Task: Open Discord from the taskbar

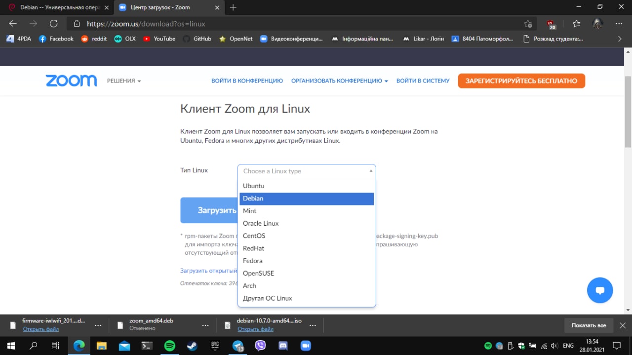Action: pos(283,346)
